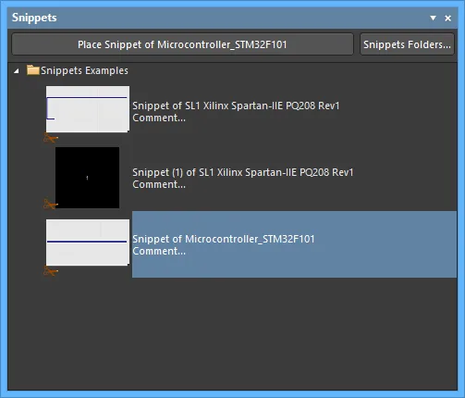Close the Snippets panel
Screen dimensions: 465x398
tap(448, 19)
